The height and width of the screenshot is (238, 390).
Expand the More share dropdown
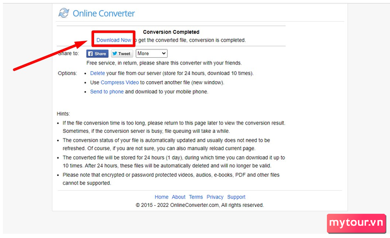pyautogui.click(x=152, y=53)
